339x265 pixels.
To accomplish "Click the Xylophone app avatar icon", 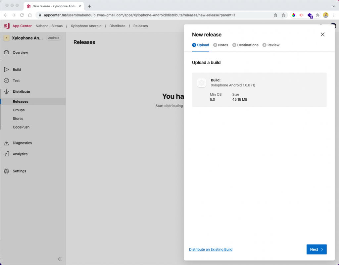I will (x=7, y=38).
